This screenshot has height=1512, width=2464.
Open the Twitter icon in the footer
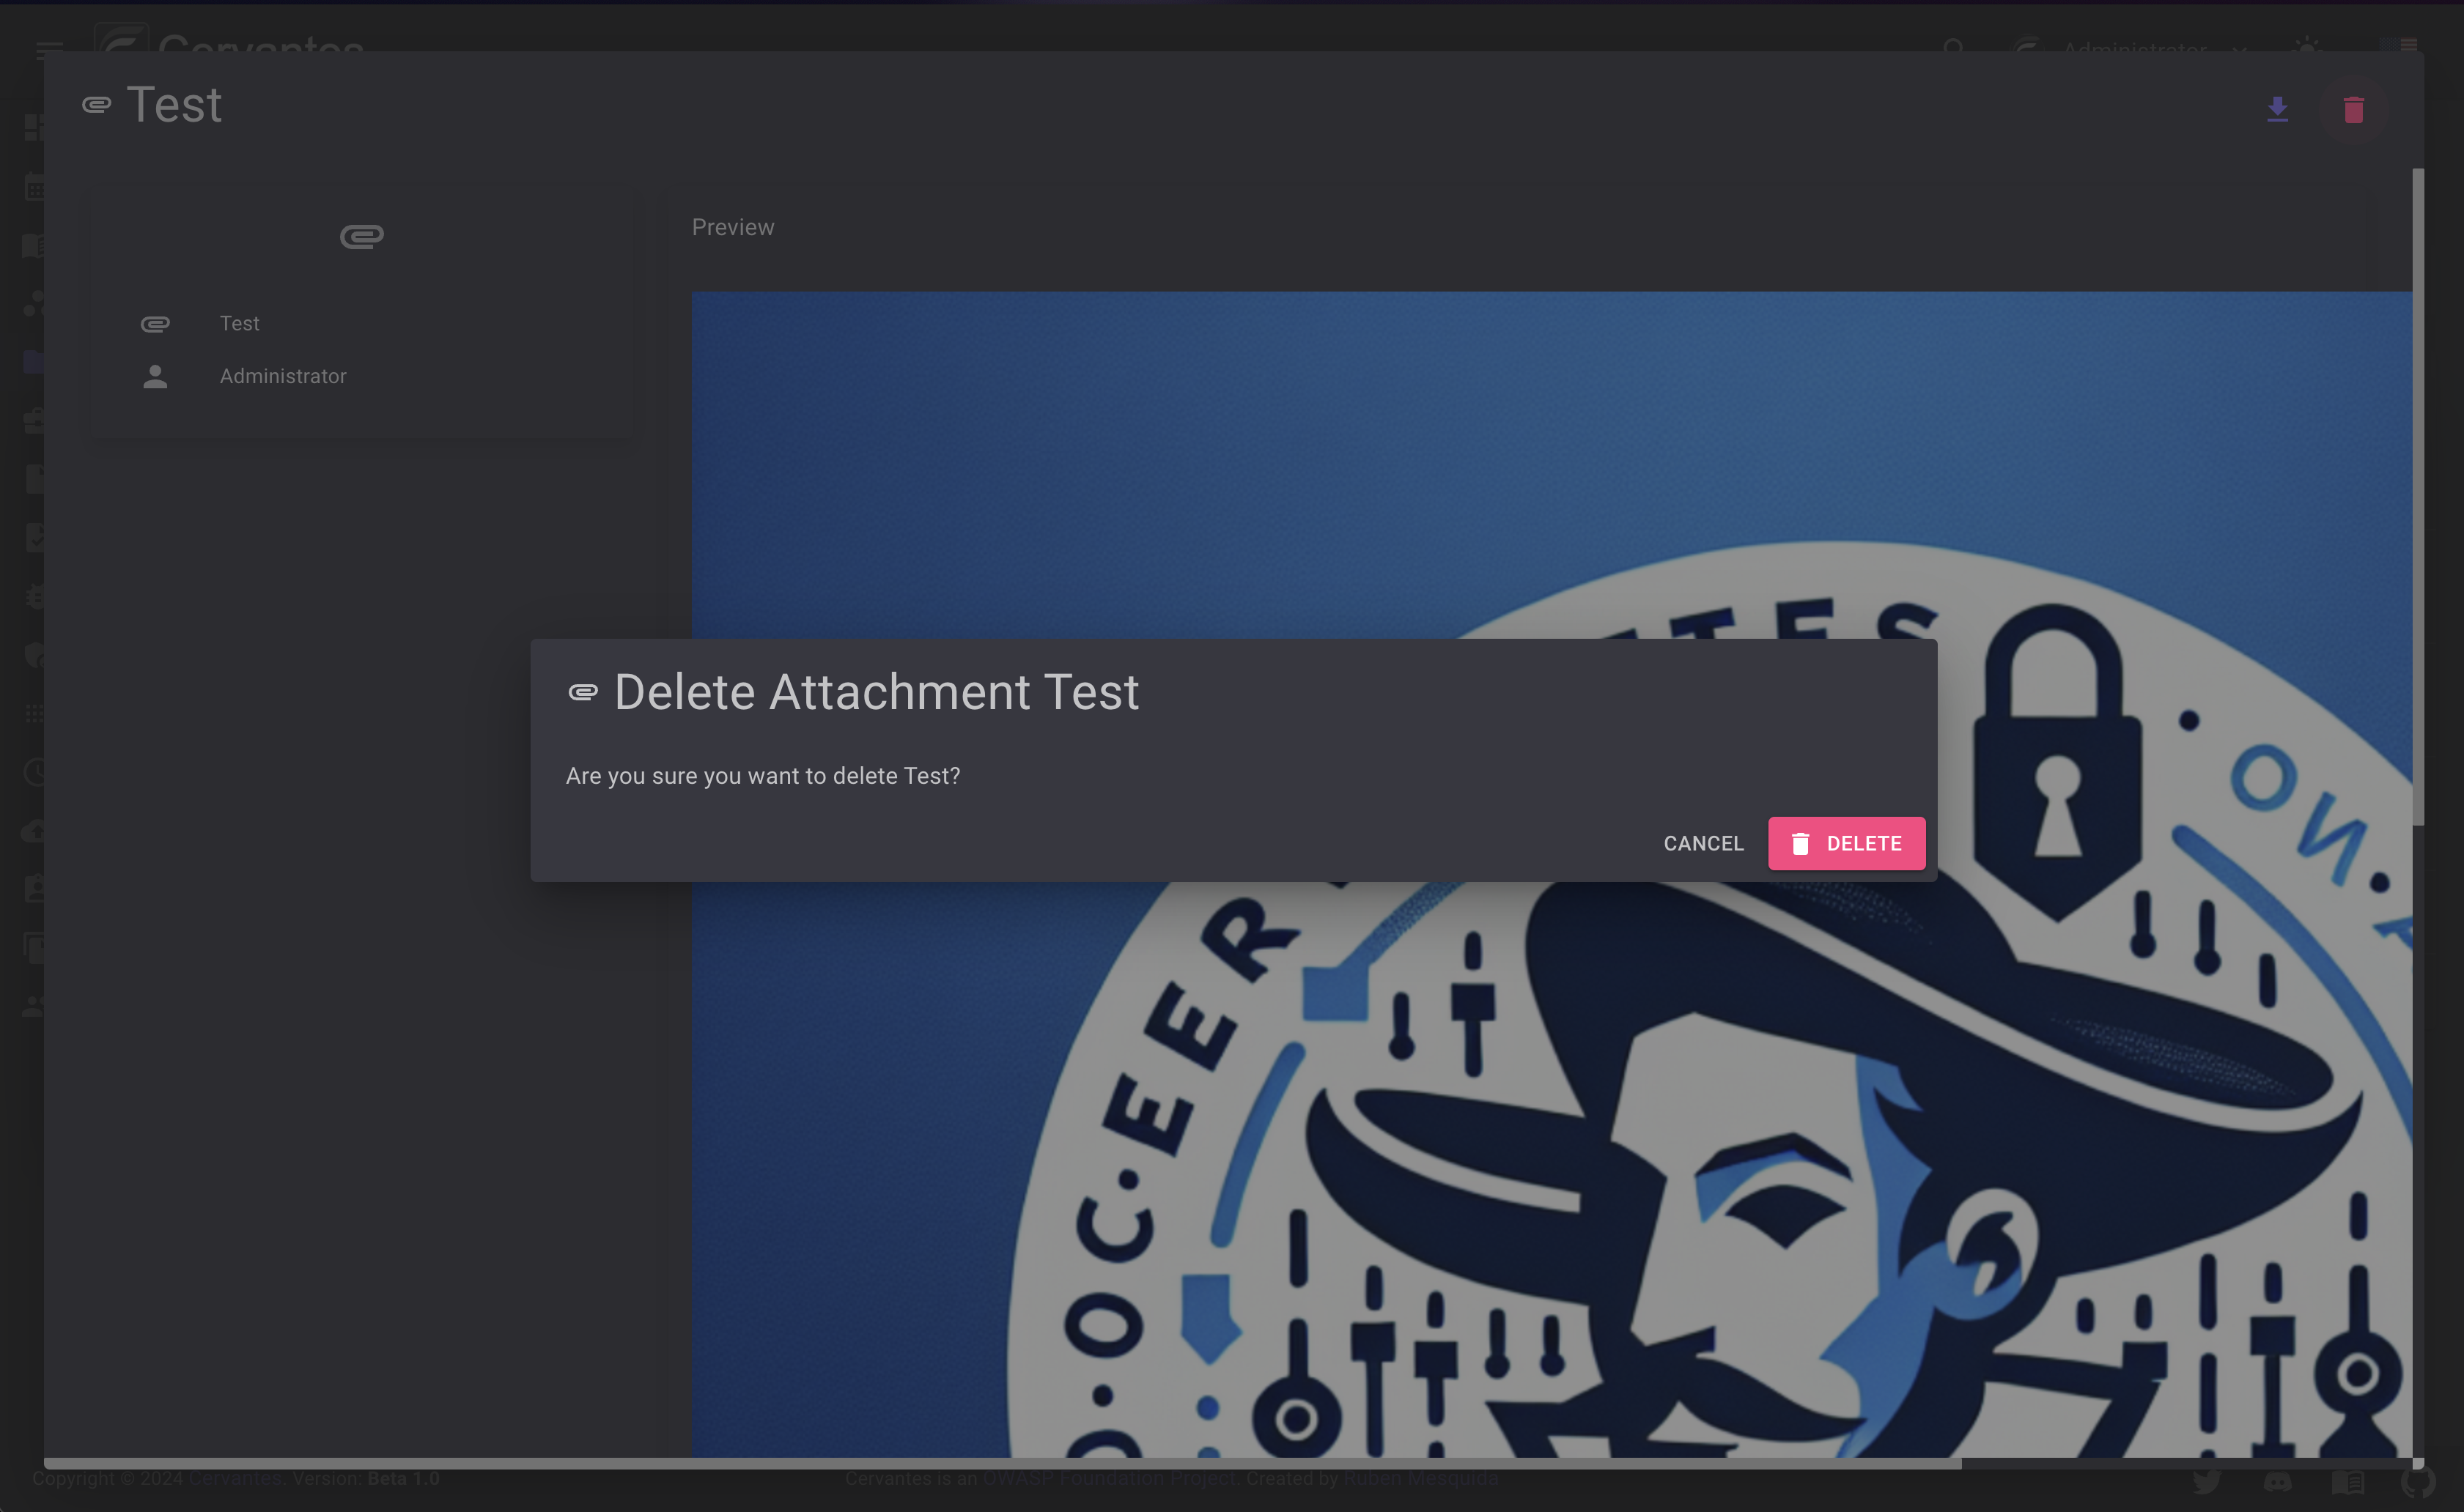pyautogui.click(x=2206, y=1481)
